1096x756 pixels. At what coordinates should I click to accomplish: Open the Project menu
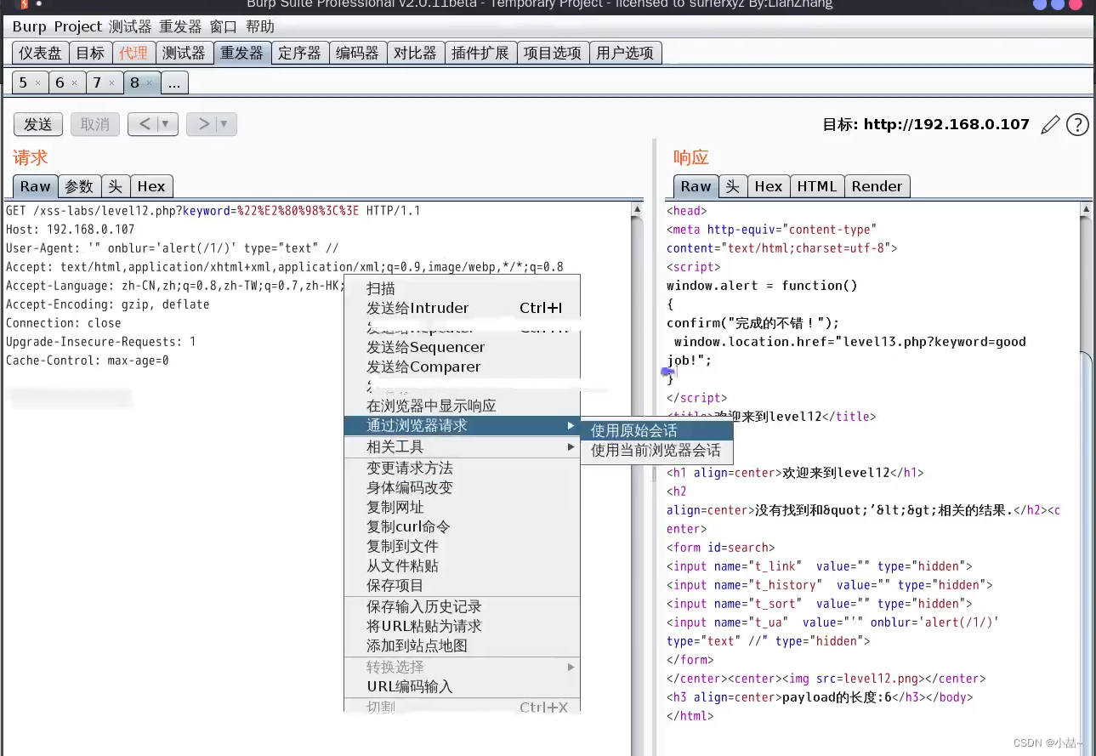click(x=78, y=27)
